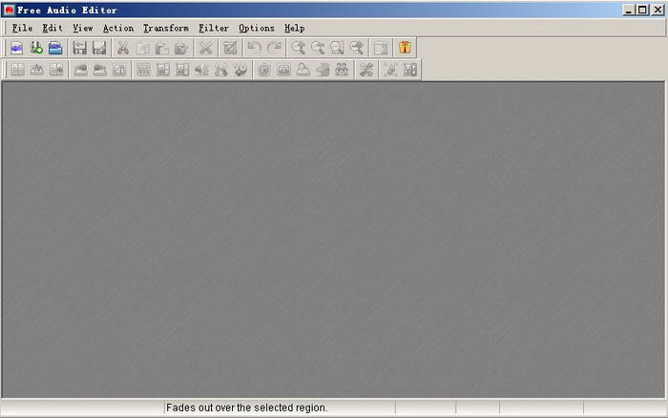Click the table grid icon before gift box
This screenshot has width=668, height=418.
click(381, 48)
